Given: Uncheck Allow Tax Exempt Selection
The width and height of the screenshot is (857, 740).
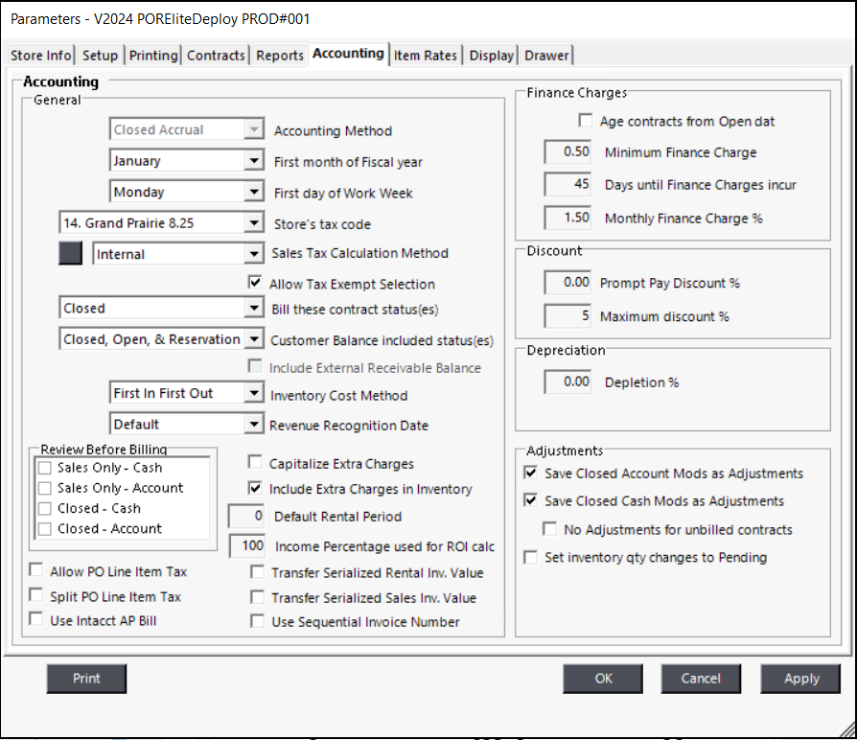Looking at the screenshot, I should pyautogui.click(x=255, y=283).
